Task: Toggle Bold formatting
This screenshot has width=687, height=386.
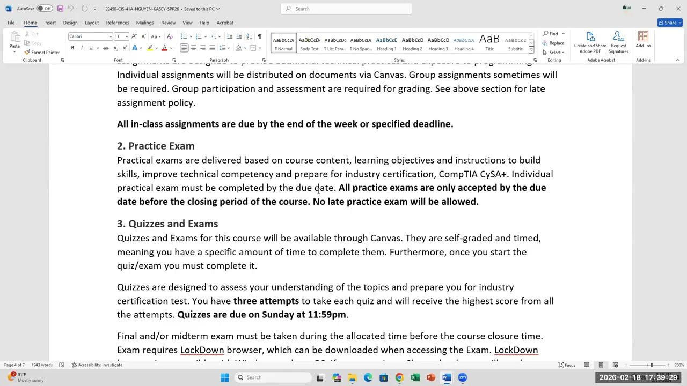Action: tap(72, 48)
